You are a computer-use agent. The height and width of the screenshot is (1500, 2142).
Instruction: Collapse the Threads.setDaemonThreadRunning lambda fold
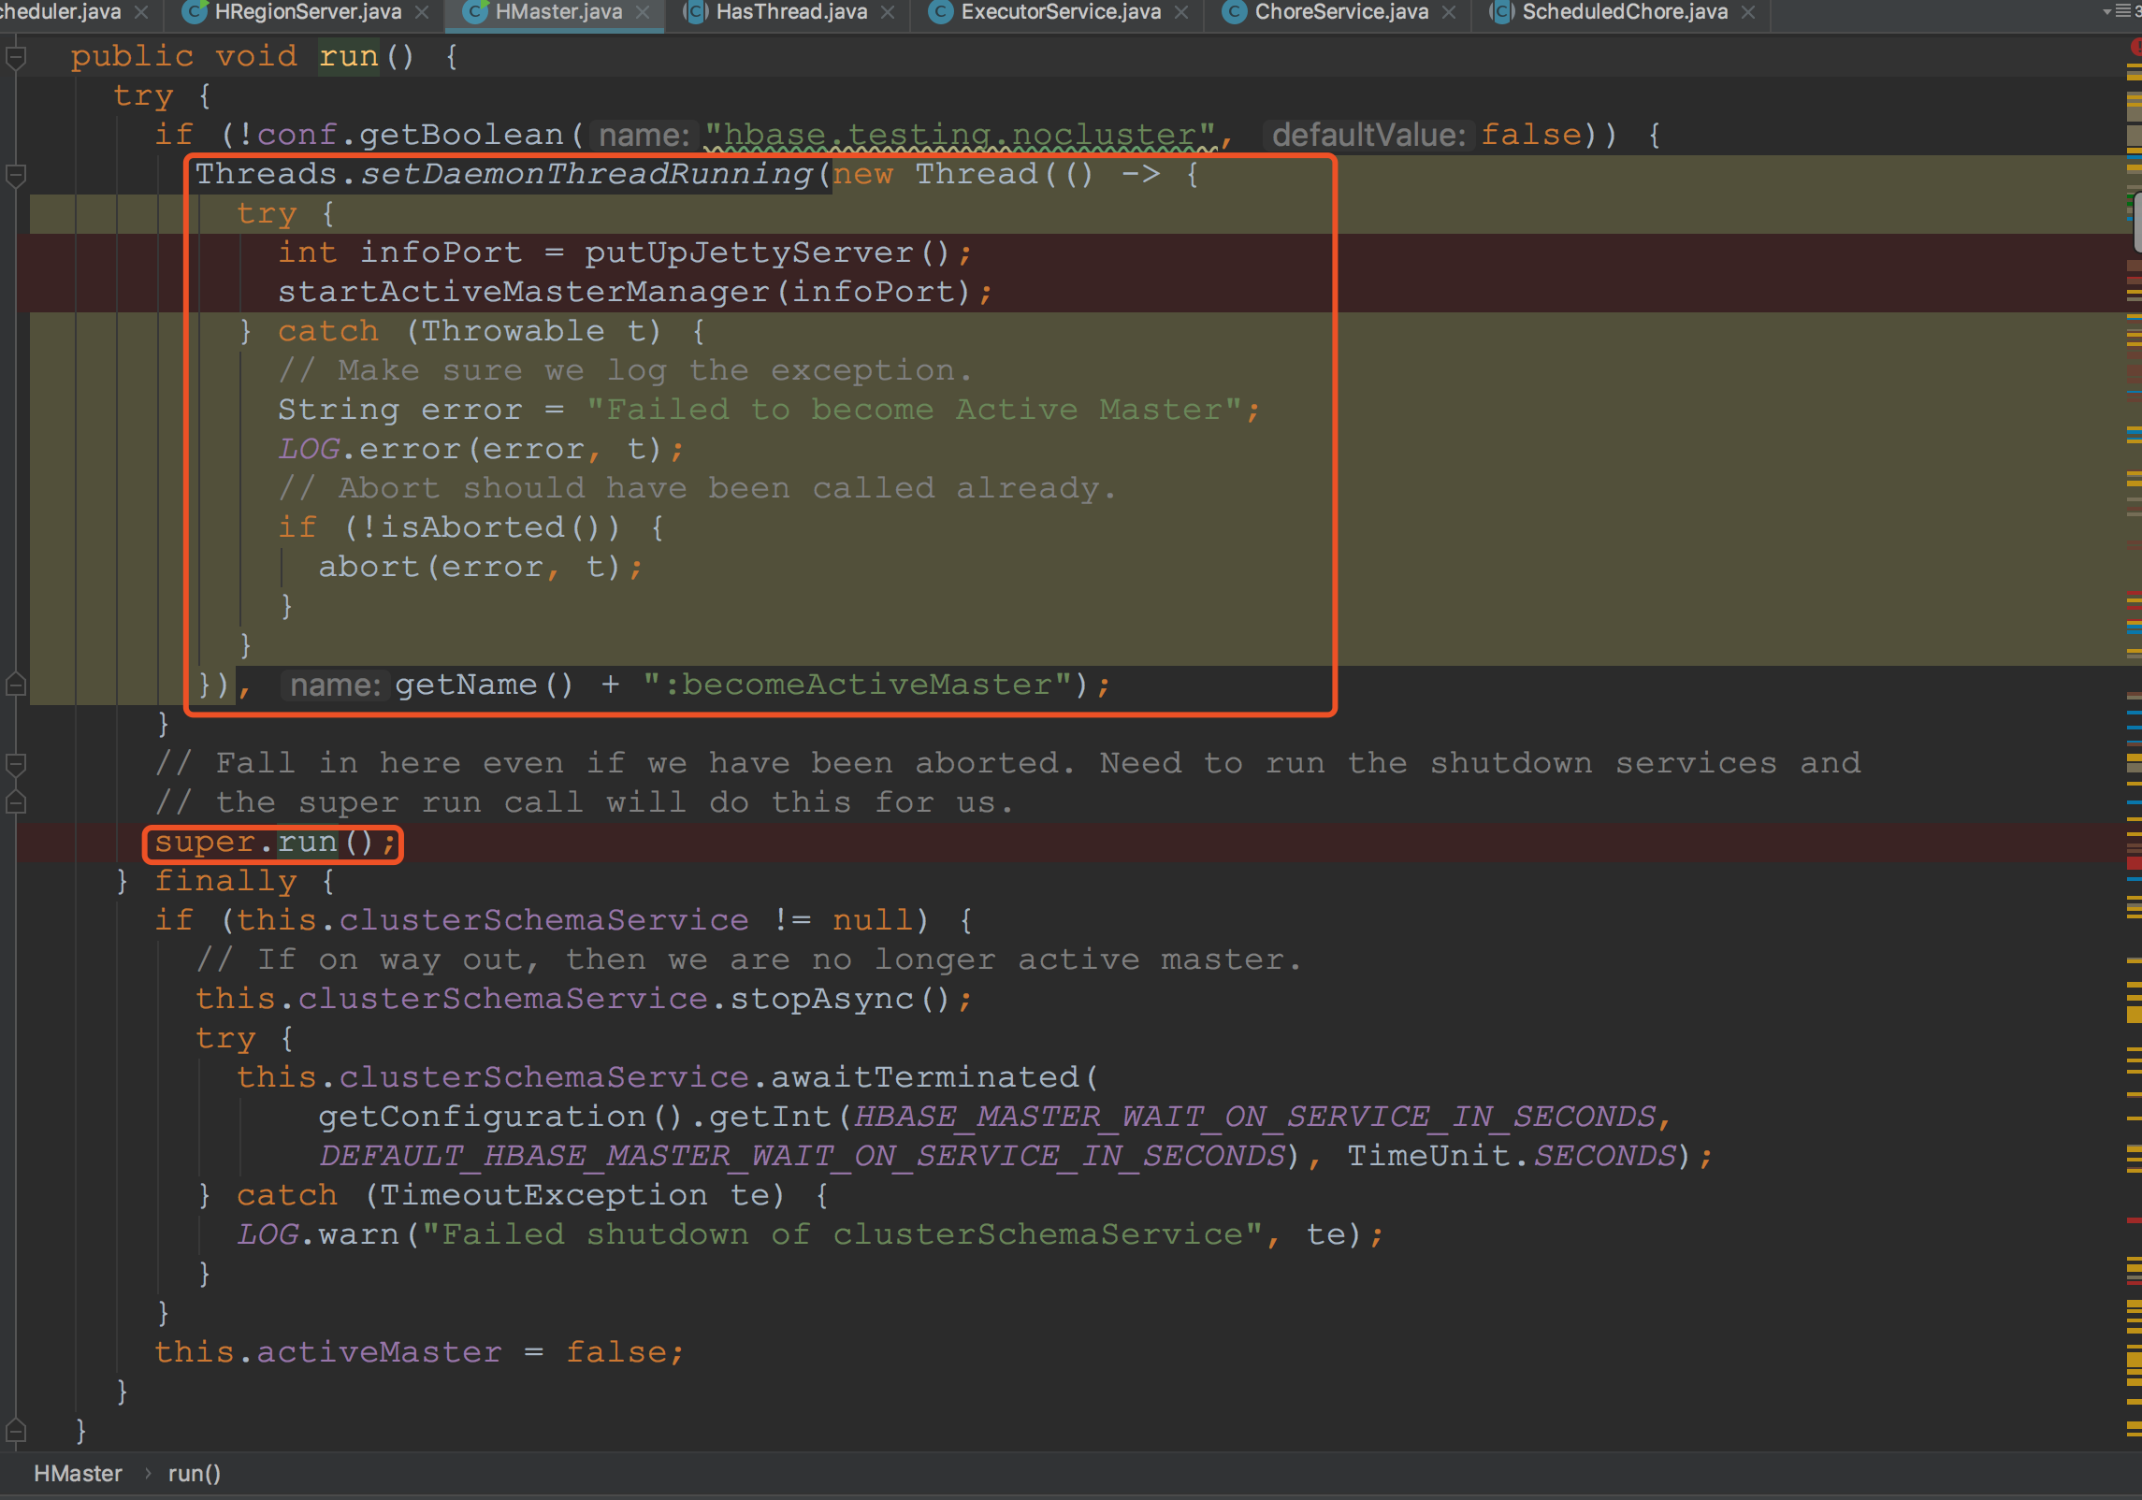pyautogui.click(x=15, y=175)
